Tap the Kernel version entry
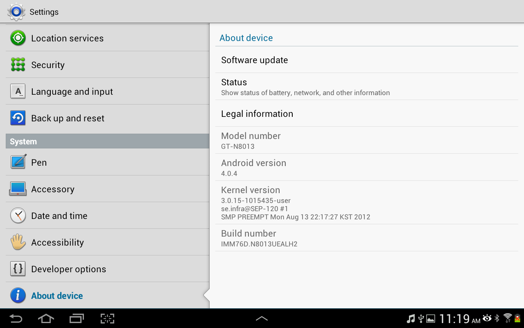 (367, 203)
